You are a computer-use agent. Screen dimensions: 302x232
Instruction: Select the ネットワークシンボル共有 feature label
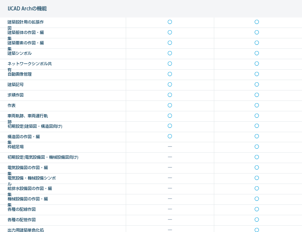30,64
